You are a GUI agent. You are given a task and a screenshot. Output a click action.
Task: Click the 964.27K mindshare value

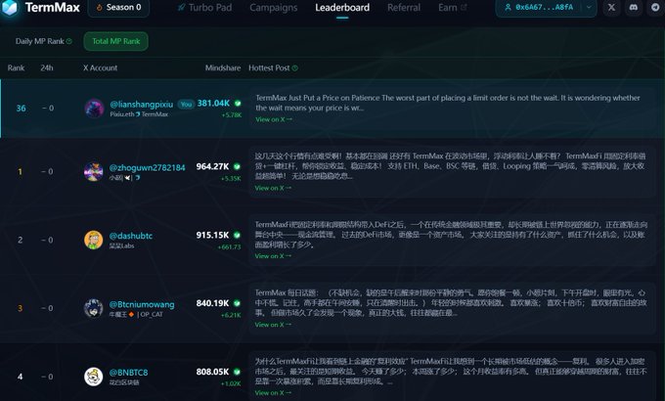tap(212, 166)
